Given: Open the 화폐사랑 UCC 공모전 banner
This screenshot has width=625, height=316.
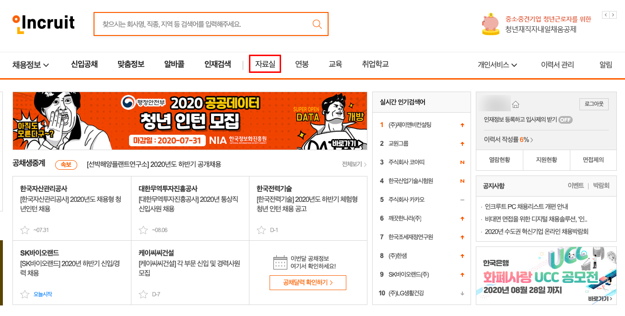Looking at the screenshot, I should tap(546, 276).
